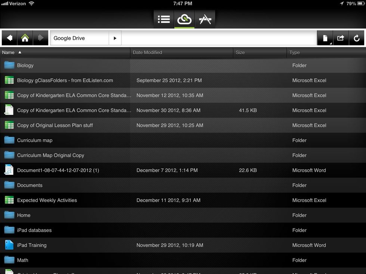Open the list view tab icon

(x=164, y=19)
